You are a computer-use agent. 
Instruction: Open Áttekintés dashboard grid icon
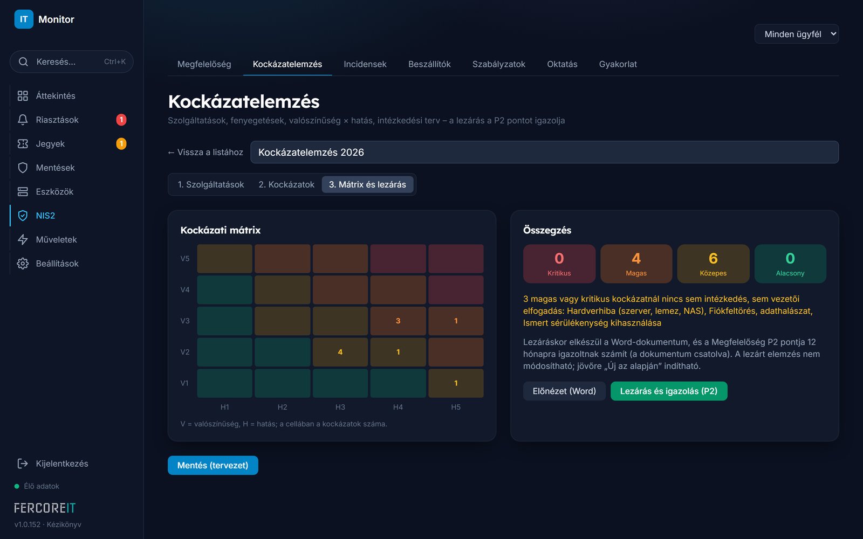point(23,96)
